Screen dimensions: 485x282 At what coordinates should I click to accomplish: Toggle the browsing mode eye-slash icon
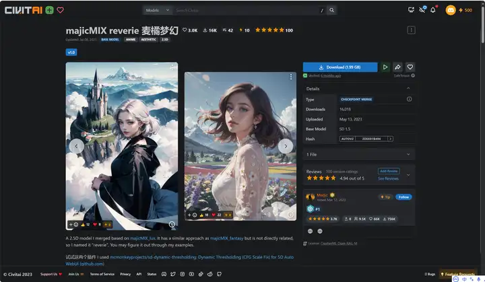[x=422, y=10]
